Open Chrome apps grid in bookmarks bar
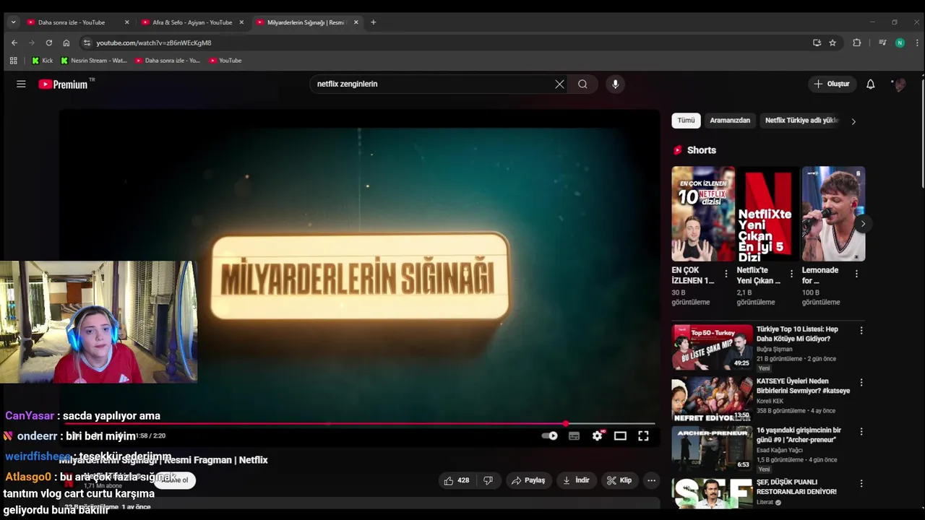 pos(13,61)
